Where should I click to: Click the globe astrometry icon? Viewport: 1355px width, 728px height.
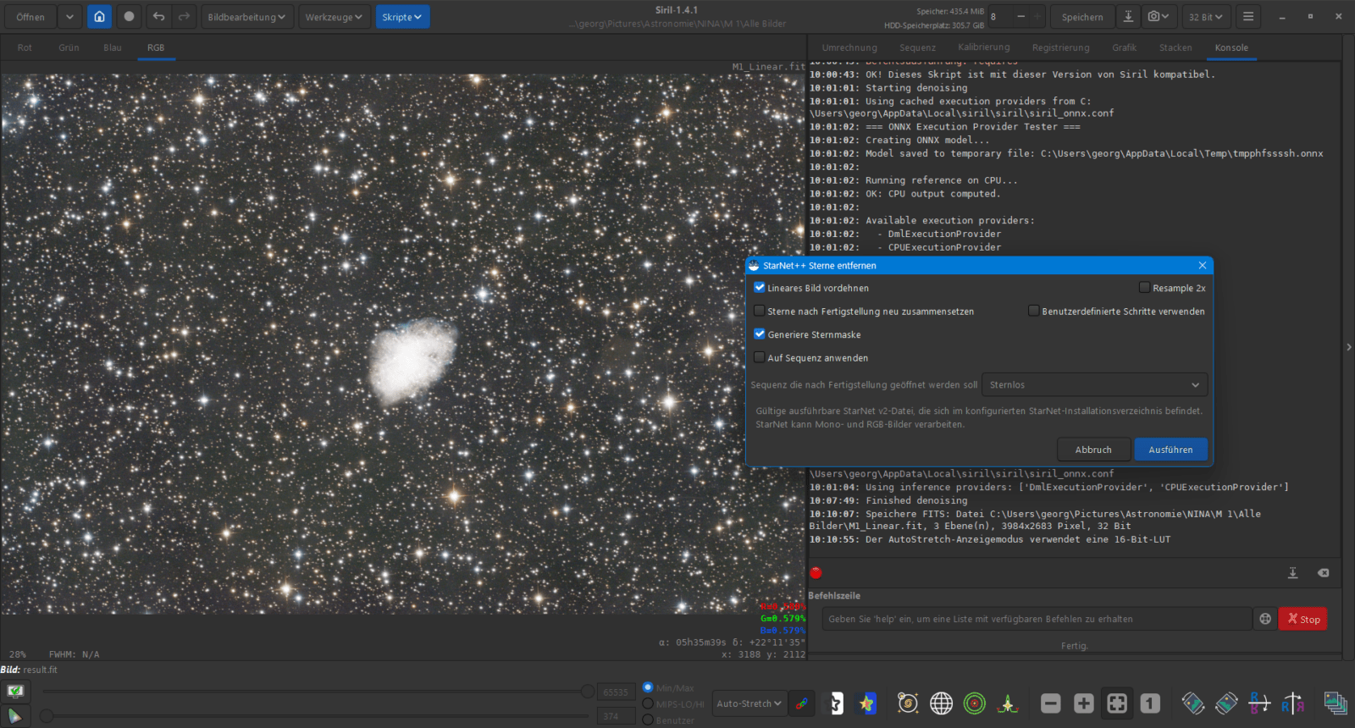click(941, 703)
